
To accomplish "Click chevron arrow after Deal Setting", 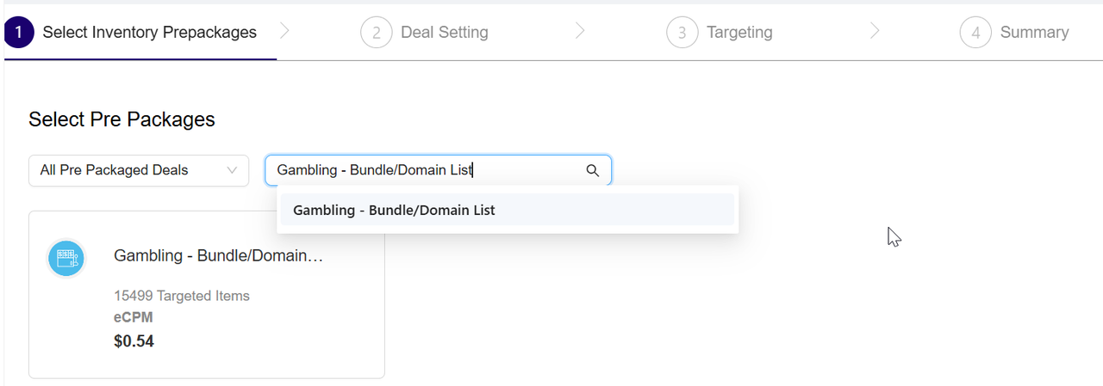I will (580, 32).
